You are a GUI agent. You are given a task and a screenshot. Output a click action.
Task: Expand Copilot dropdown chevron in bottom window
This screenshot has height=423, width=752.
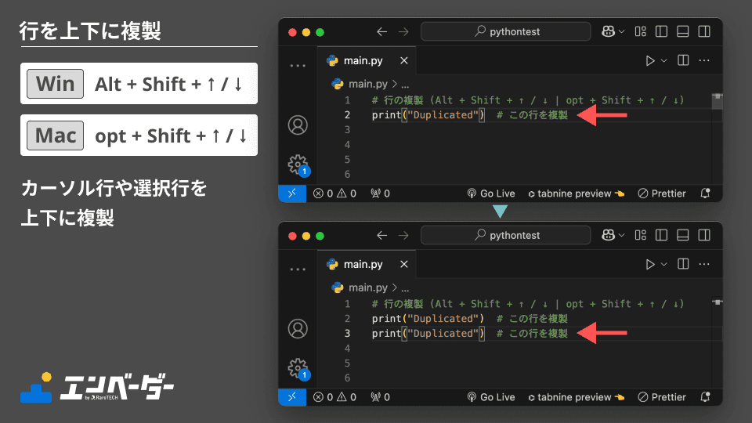(x=621, y=236)
